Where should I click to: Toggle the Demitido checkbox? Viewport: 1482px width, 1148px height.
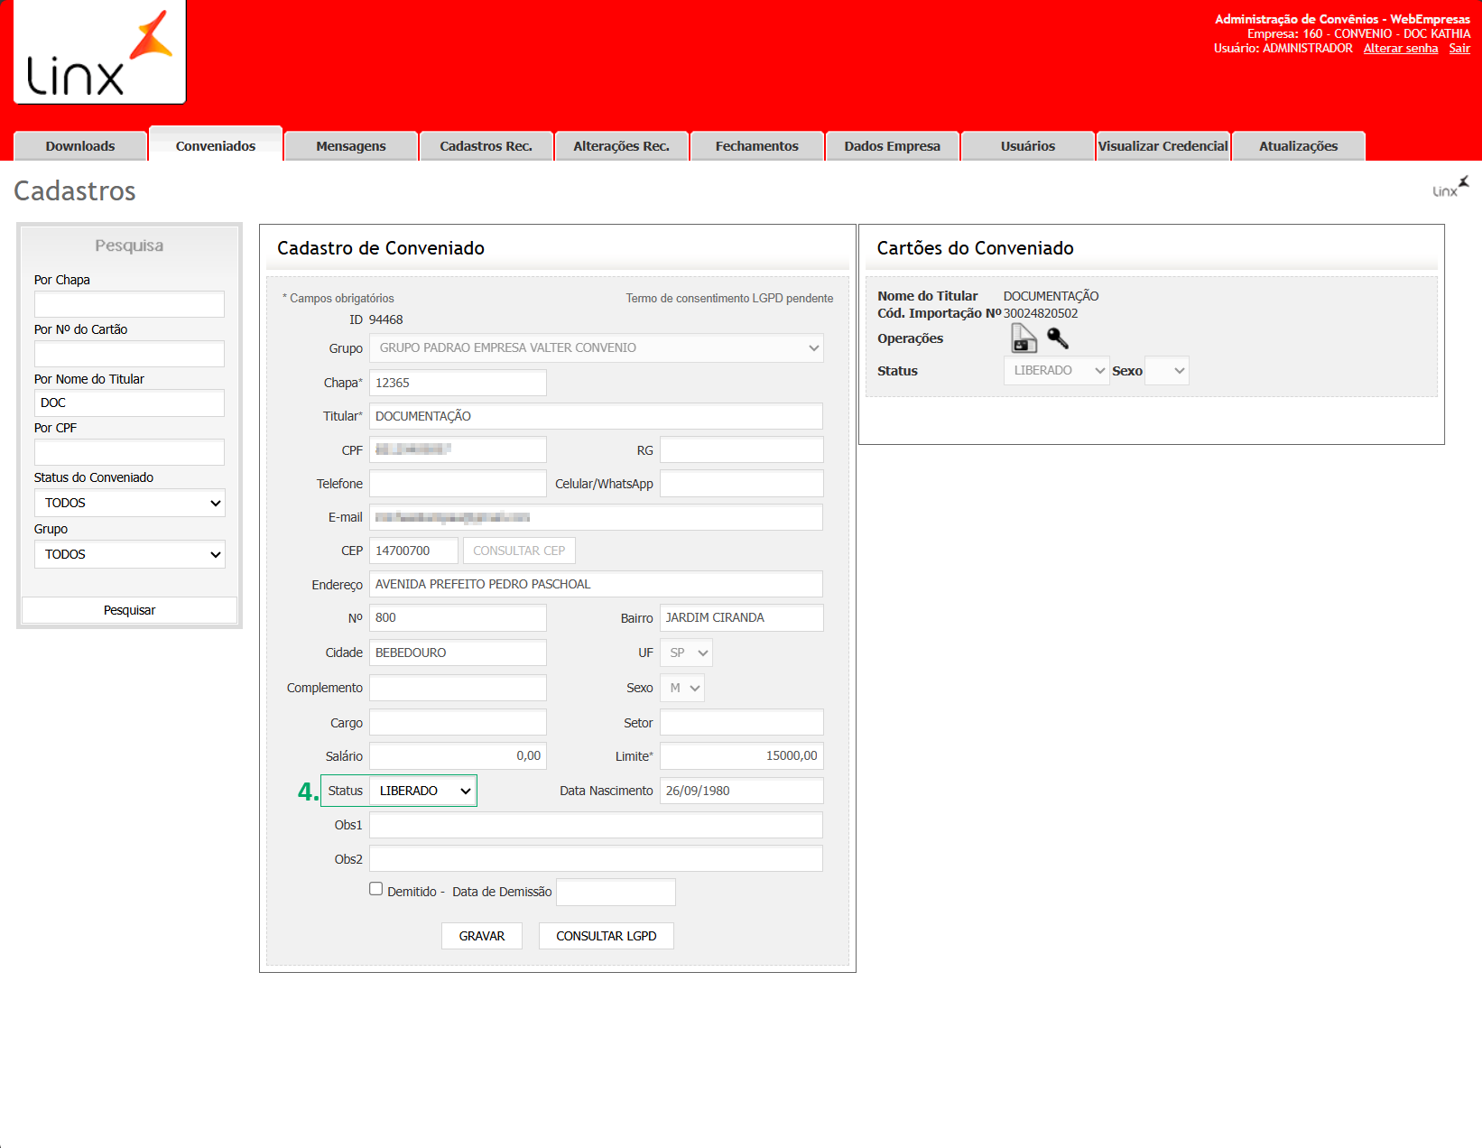[375, 889]
